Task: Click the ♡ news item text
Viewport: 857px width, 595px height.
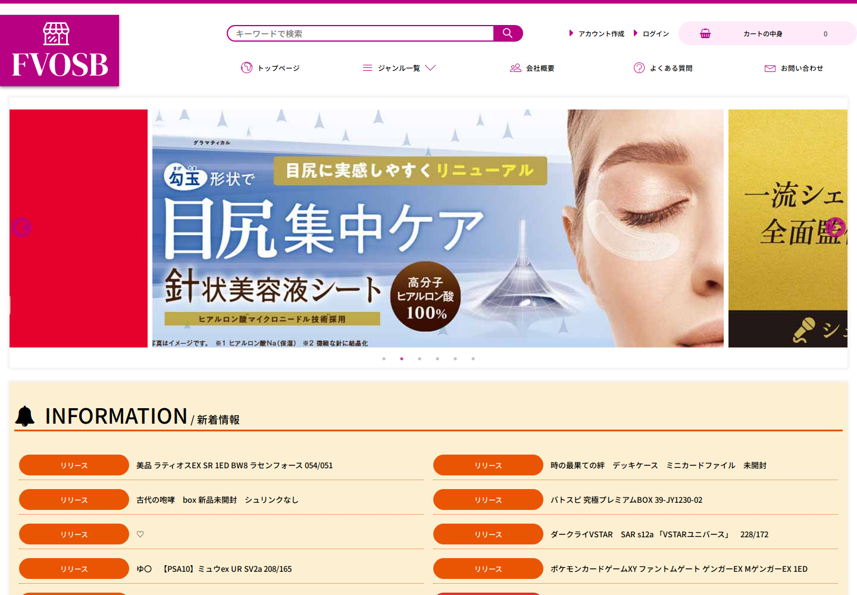Action: pos(140,534)
